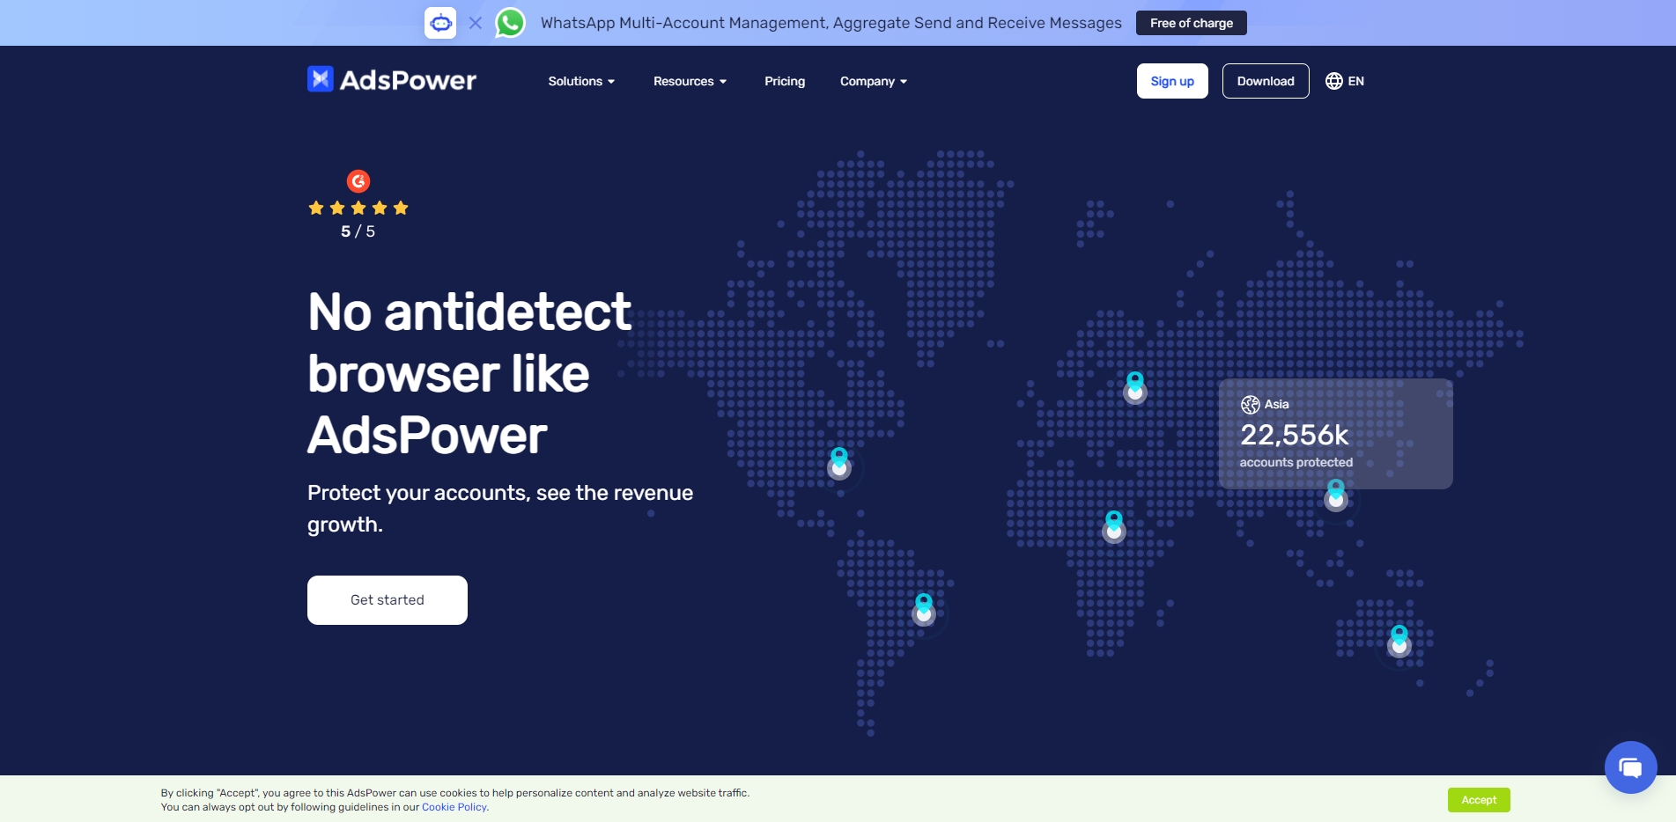Click the 5 / 5 rating text
The image size is (1676, 822).
pyautogui.click(x=358, y=231)
